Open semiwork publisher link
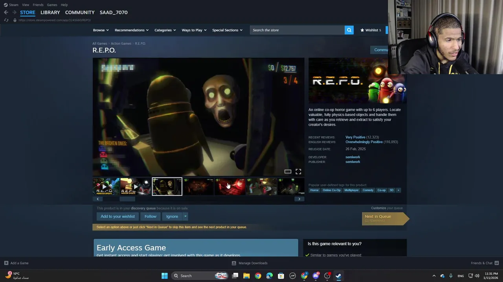 [352, 162]
